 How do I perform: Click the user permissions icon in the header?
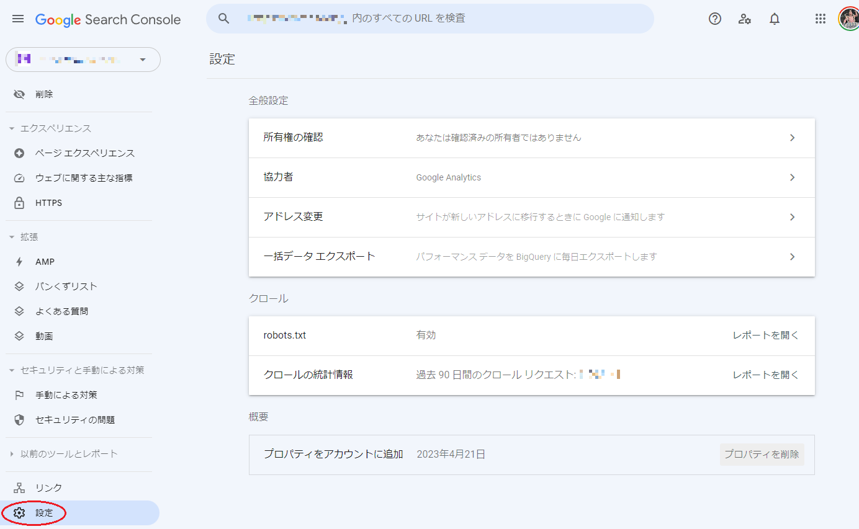744,19
